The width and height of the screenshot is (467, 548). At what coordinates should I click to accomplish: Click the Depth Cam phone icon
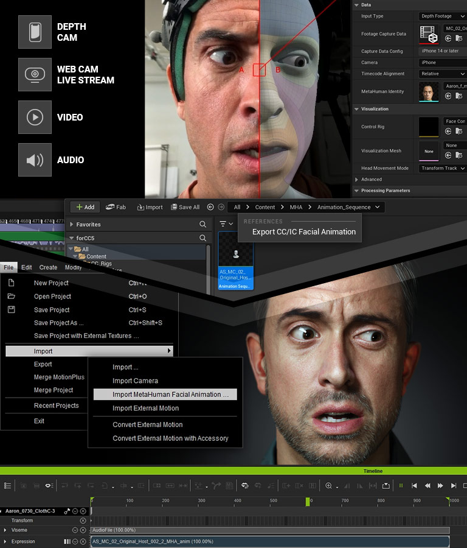coord(35,32)
